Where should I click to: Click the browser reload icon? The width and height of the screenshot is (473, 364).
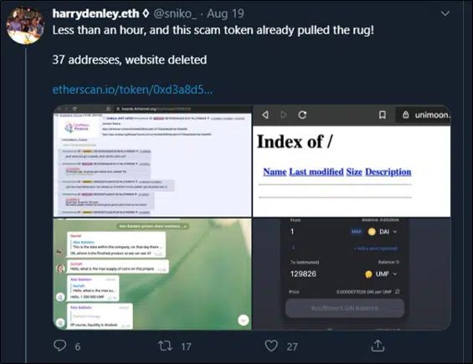tap(302, 115)
